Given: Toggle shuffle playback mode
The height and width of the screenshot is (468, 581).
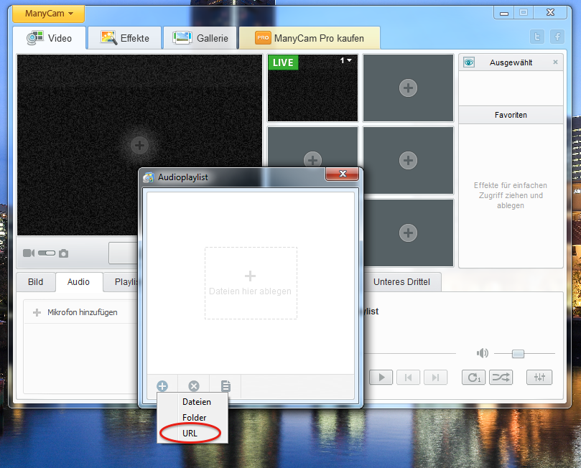Looking at the screenshot, I should (501, 378).
